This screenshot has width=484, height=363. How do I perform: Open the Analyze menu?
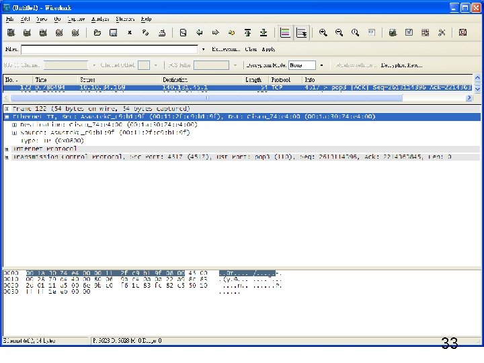(100, 19)
